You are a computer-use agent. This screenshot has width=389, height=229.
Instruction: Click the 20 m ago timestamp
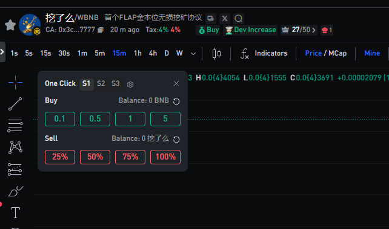click(125, 30)
